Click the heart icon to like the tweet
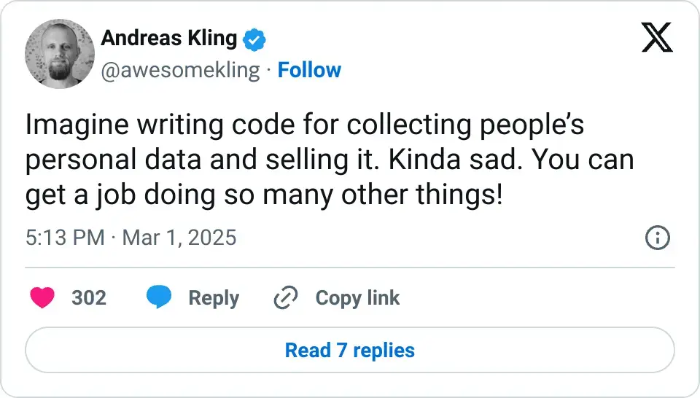Image resolution: width=700 pixels, height=398 pixels. point(42,297)
